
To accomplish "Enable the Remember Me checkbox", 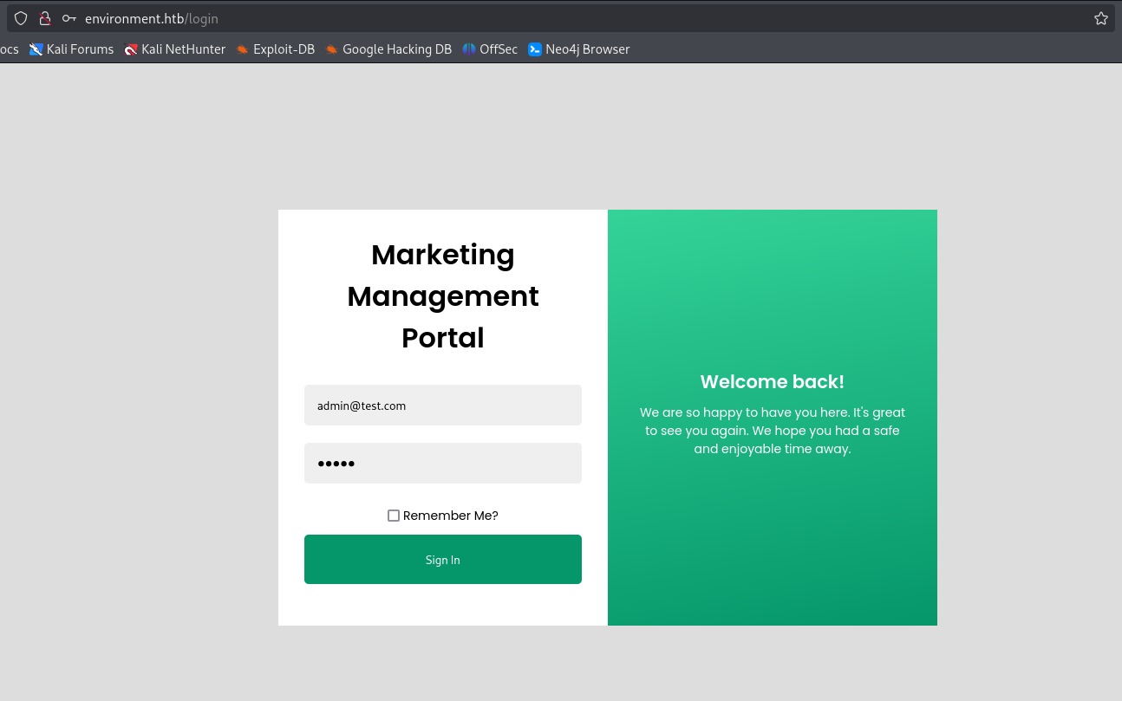I will click(394, 516).
